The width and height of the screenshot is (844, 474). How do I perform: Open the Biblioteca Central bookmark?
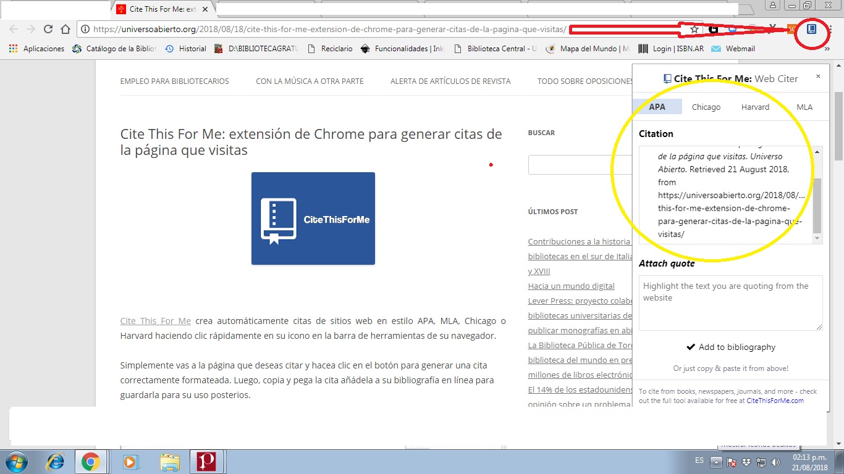[495, 48]
